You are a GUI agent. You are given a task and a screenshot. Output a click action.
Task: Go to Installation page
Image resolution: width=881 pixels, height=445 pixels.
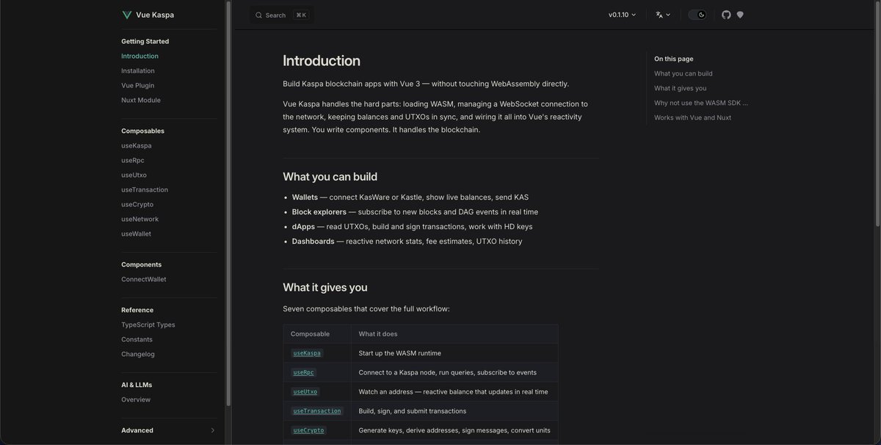pyautogui.click(x=138, y=70)
